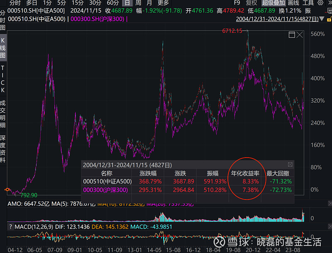
Task: Open the 深度资料 sidebar tab
Action: pos(3,149)
